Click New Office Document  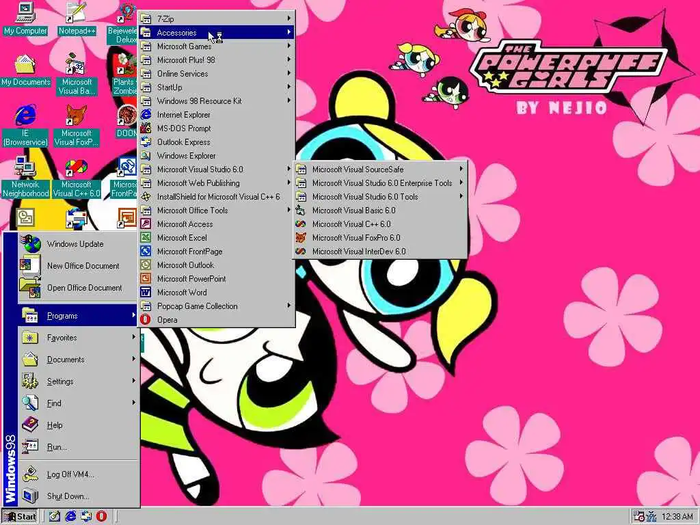point(78,266)
